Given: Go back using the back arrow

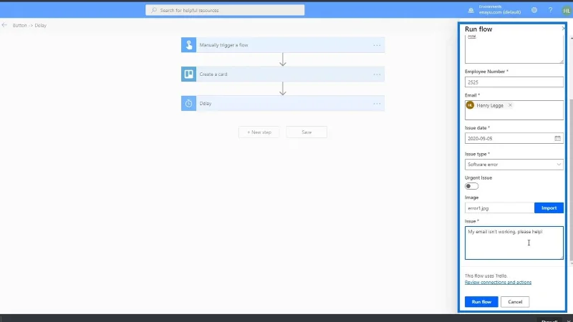Looking at the screenshot, I should click(4, 25).
